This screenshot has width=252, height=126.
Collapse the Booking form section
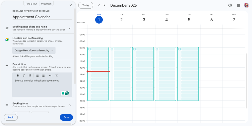70,105
